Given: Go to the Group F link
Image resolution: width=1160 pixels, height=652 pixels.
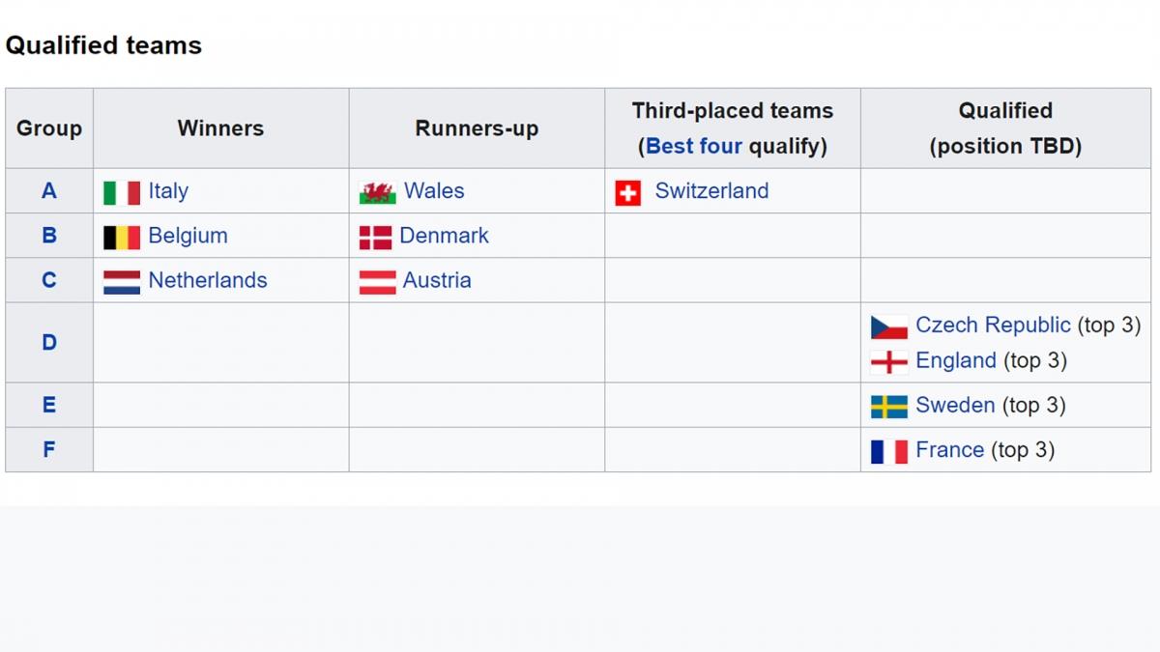Looking at the screenshot, I should tap(49, 449).
